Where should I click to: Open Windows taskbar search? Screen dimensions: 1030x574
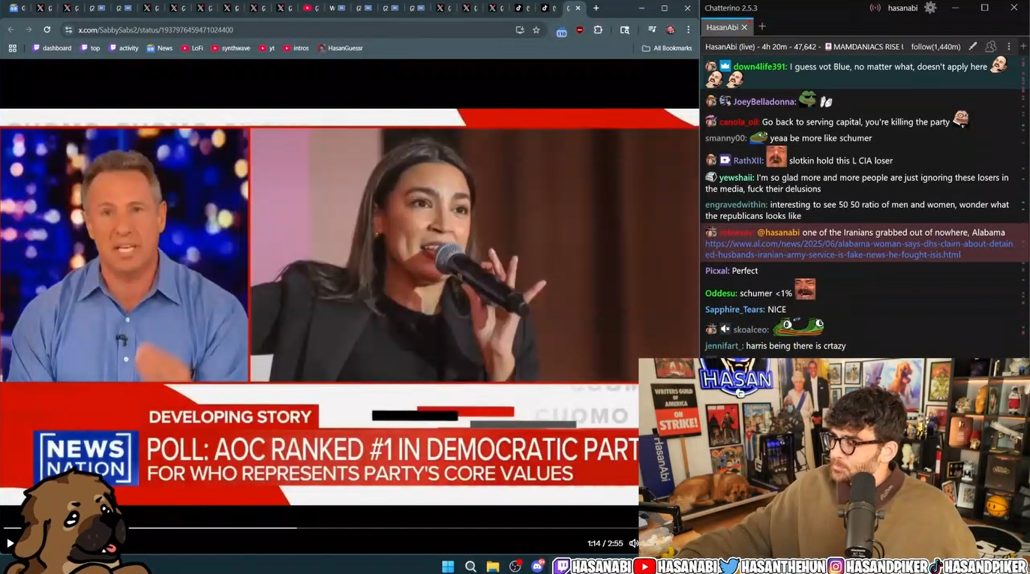470,566
